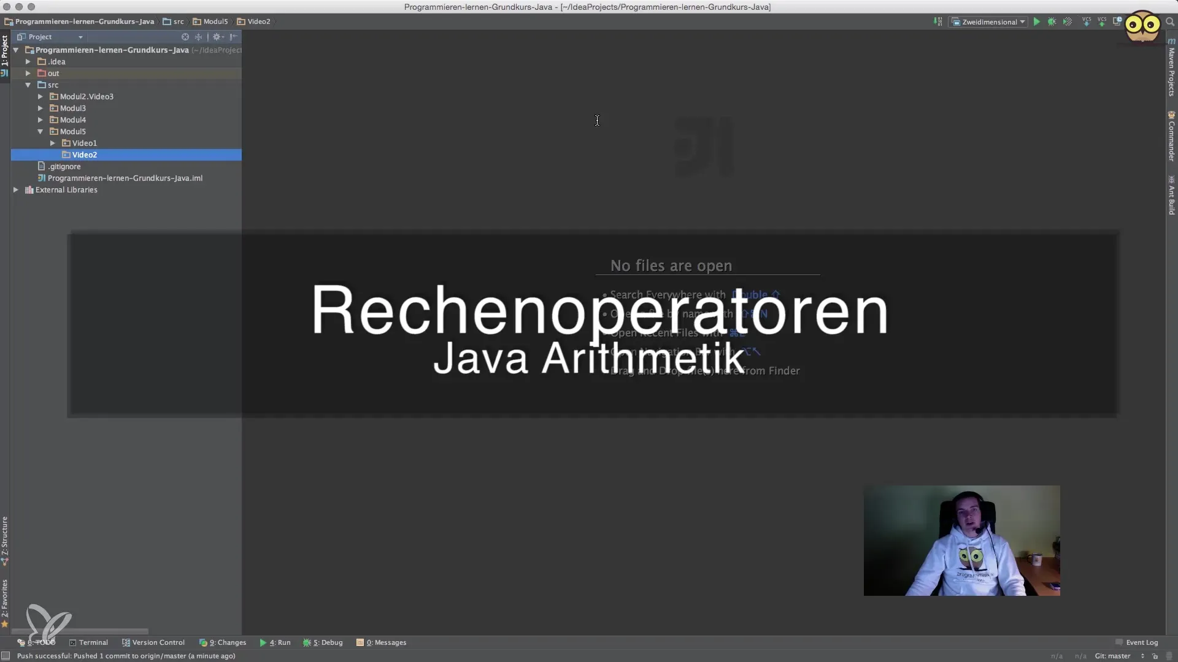Viewport: 1178px width, 662px height.
Task: Open the 4: Run tab
Action: [275, 642]
